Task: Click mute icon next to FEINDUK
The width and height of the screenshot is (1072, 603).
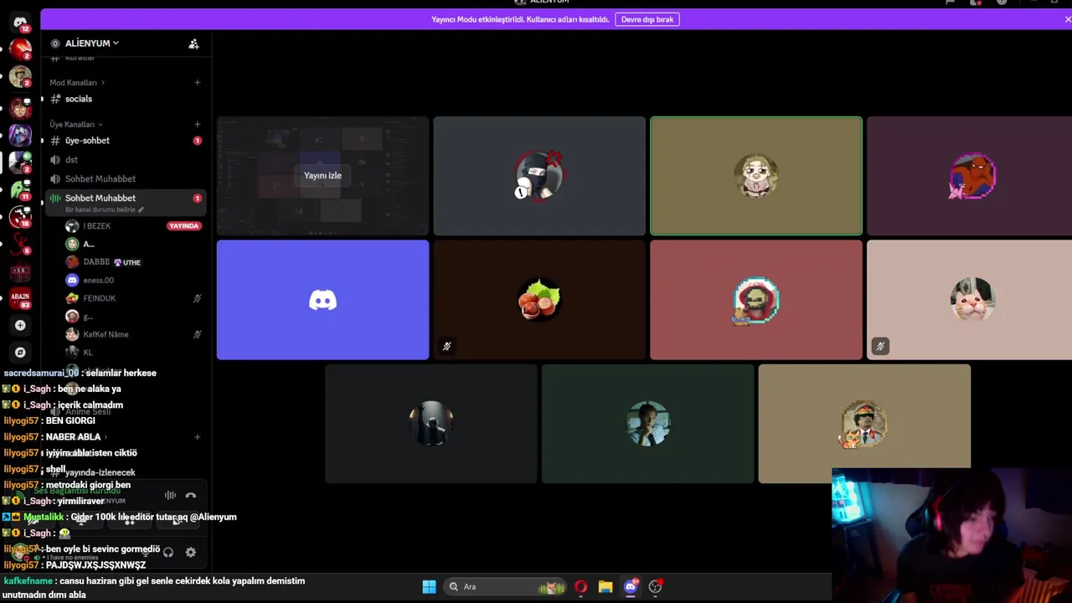Action: [x=198, y=298]
